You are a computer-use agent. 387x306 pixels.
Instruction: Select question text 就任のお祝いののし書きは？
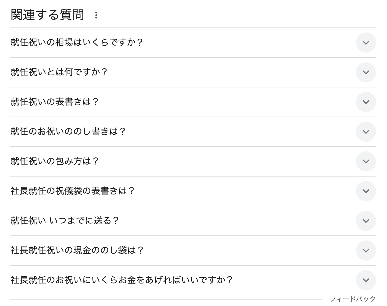pyautogui.click(x=68, y=132)
